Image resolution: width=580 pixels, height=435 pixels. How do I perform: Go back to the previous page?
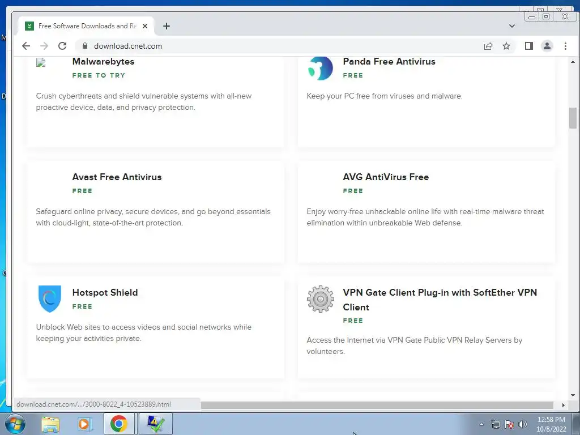[x=26, y=46]
